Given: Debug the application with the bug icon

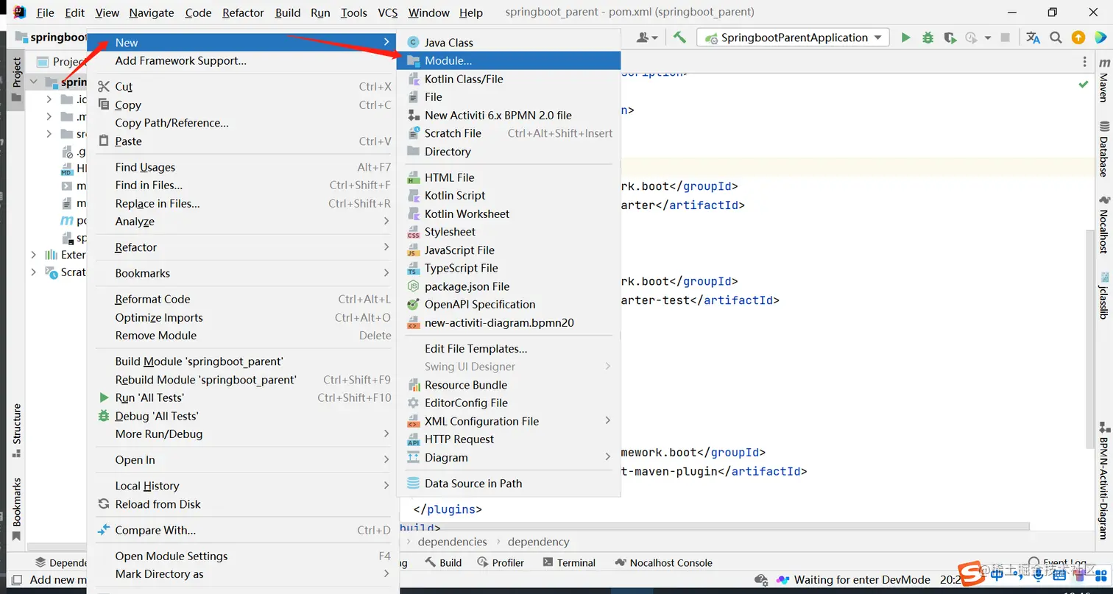Looking at the screenshot, I should [x=928, y=38].
